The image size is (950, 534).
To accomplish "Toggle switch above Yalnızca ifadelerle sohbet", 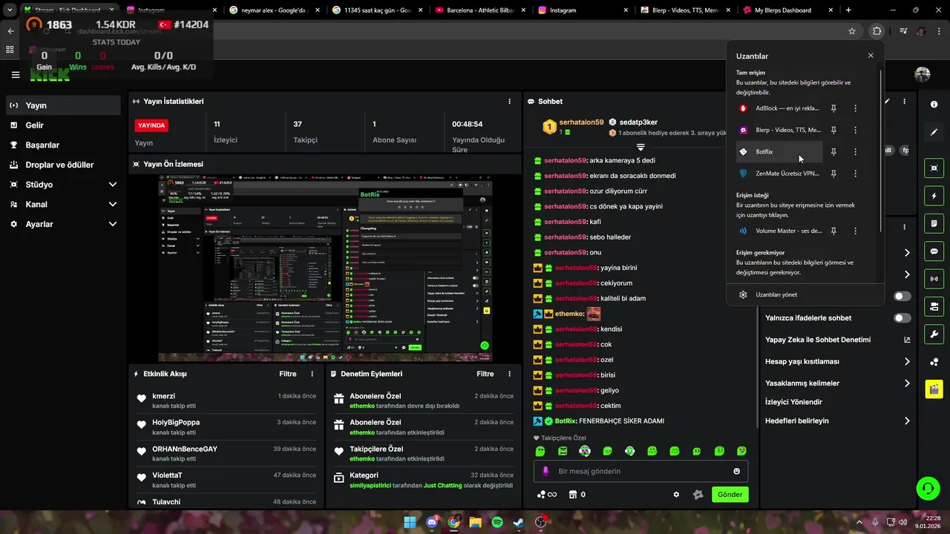I will point(902,296).
